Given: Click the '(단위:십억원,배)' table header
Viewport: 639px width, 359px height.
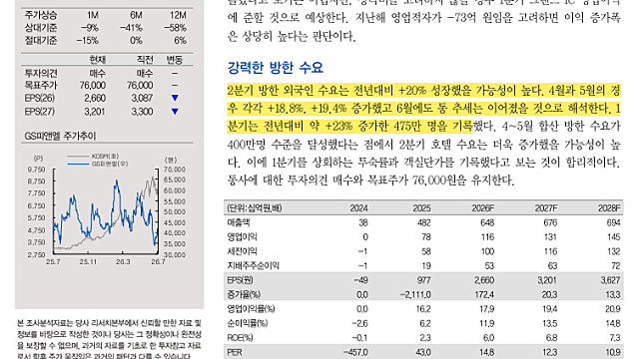Looking at the screenshot, I should 255,208.
